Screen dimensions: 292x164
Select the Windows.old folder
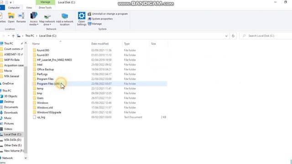[45, 108]
